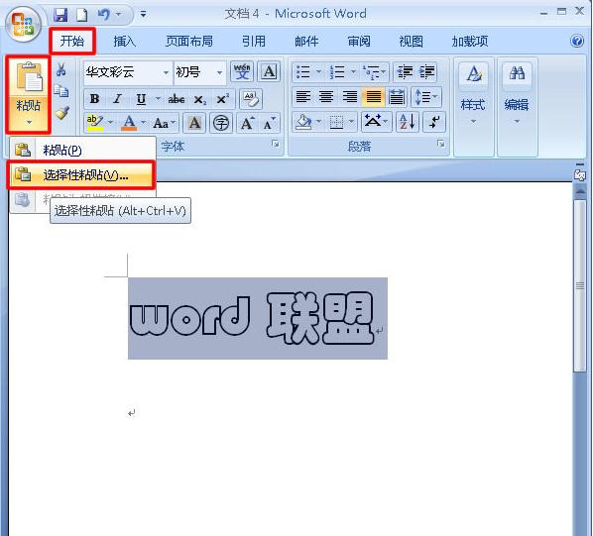This screenshot has width=593, height=536.
Task: Show or hide paragraph marks
Action: point(434,122)
